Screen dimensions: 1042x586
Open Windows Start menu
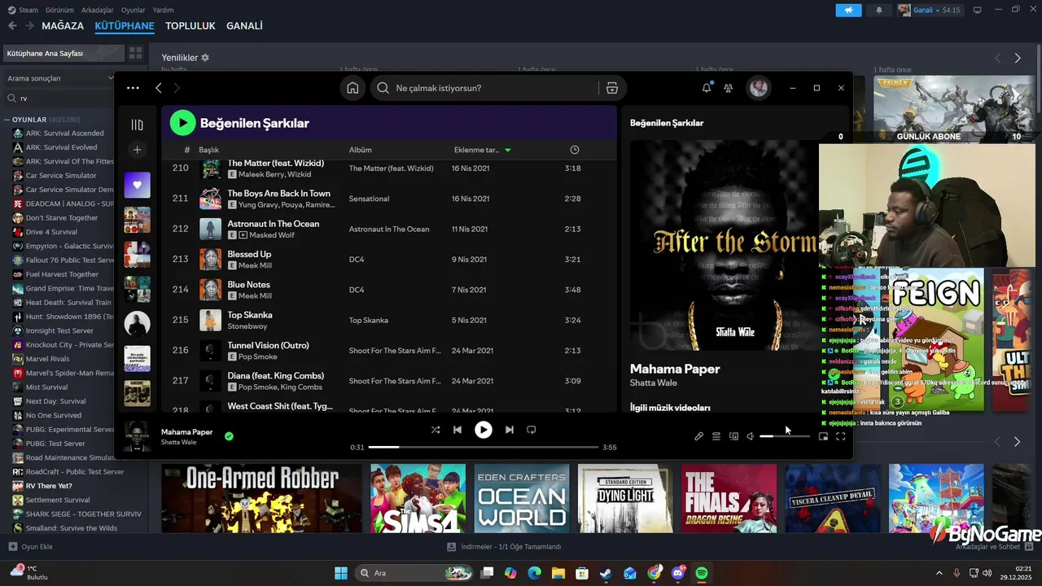(x=341, y=573)
